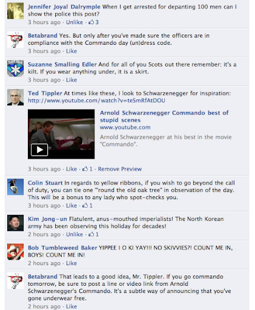The image size is (255, 310).
Task: Like Suzanne Smalling Edler's kilt comment
Action: tap(71, 80)
